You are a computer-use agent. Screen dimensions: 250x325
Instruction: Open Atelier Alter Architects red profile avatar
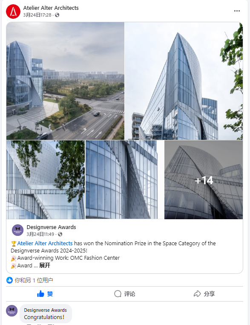pos(13,12)
